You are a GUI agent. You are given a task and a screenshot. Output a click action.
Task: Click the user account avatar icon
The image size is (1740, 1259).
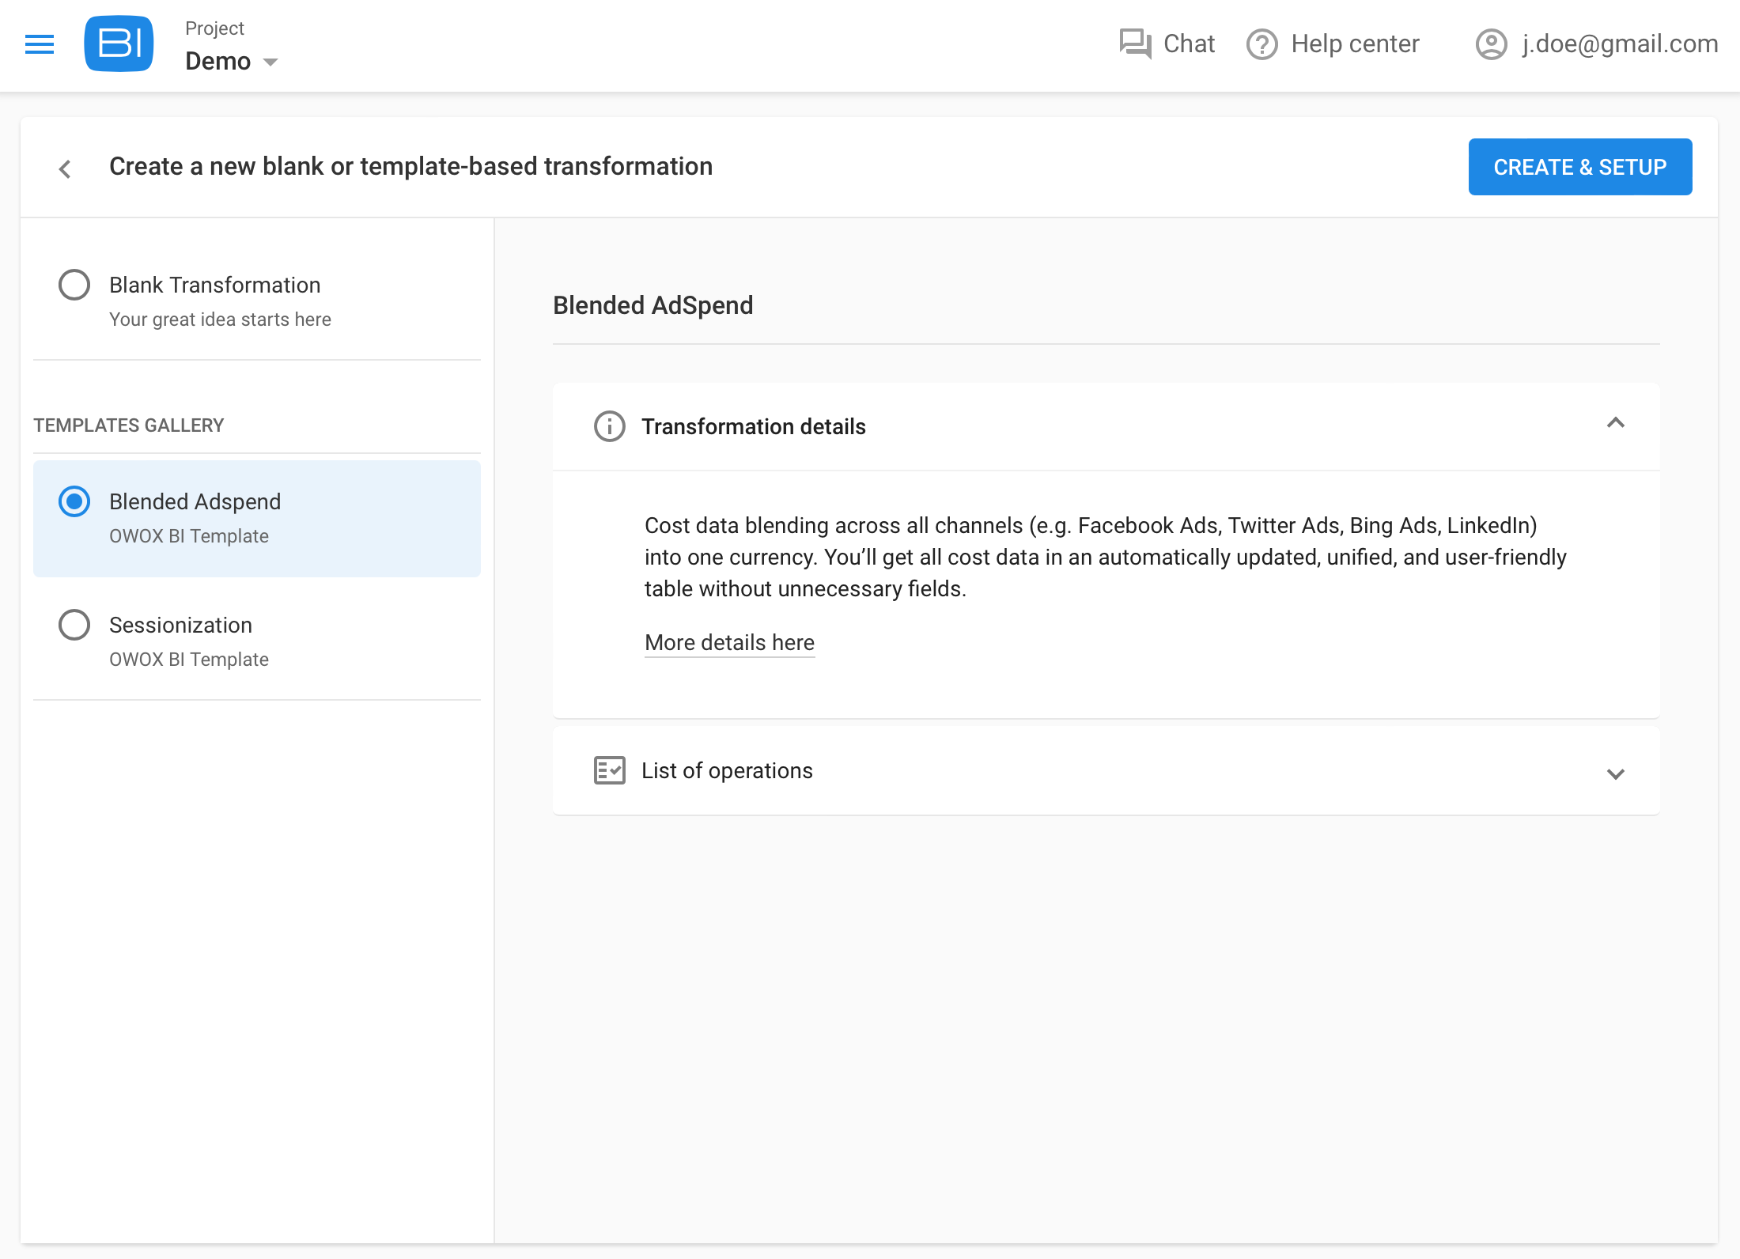pyautogui.click(x=1492, y=44)
